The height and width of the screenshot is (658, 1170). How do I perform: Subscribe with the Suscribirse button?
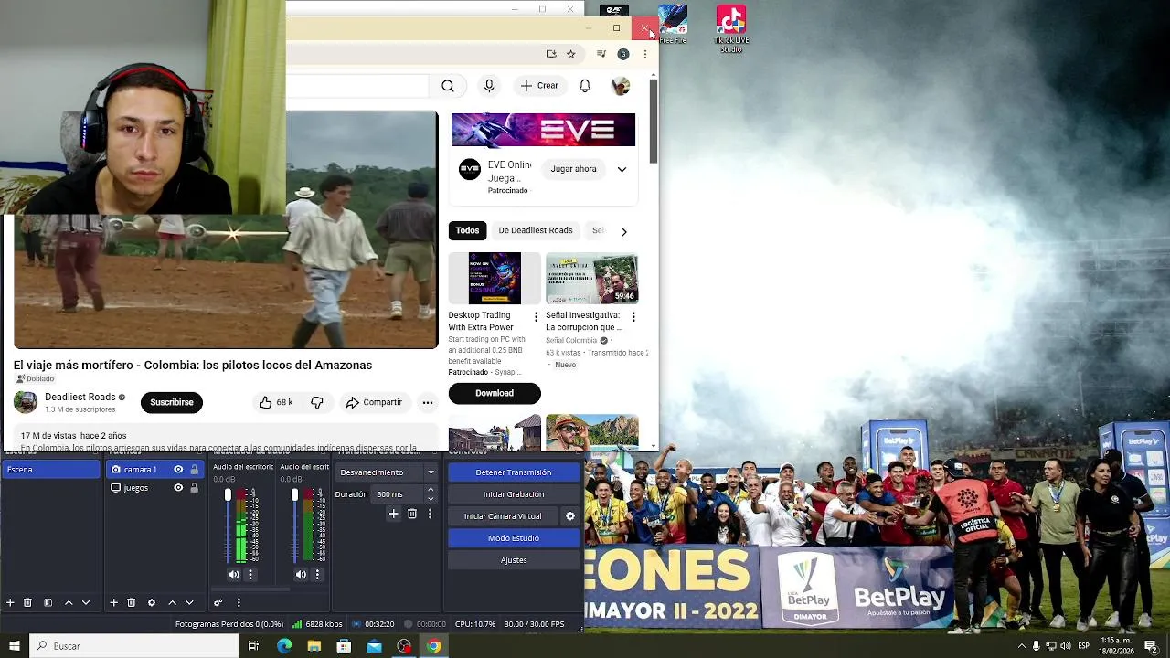[172, 402]
